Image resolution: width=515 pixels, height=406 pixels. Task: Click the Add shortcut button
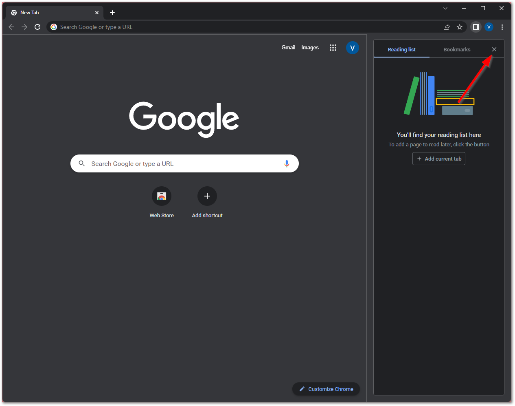coord(207,203)
